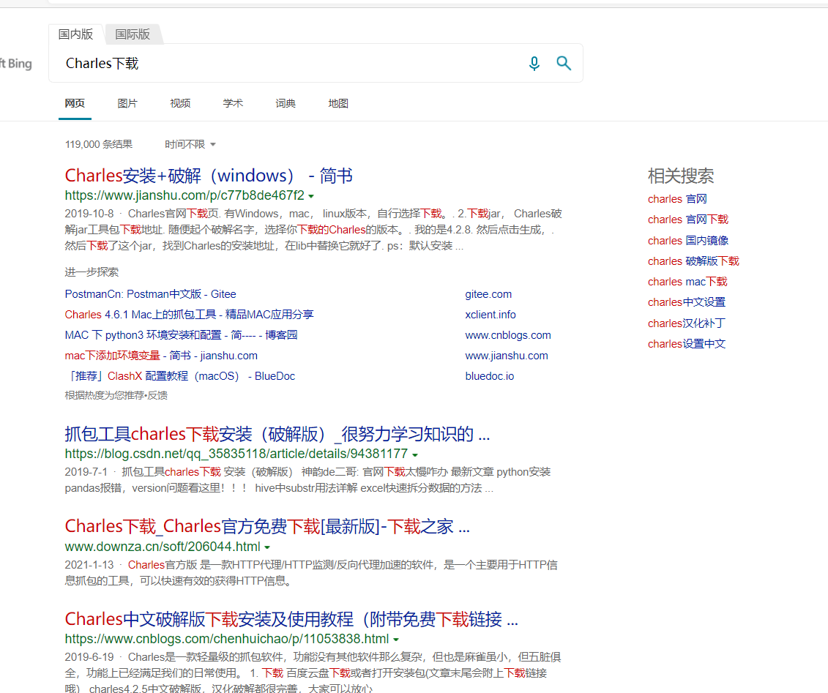Click the blog.csdn.net article URL text
Image resolution: width=828 pixels, height=693 pixels.
point(236,454)
